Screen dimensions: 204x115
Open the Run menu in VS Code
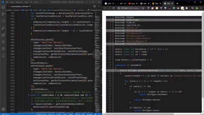click(x=36, y=2)
